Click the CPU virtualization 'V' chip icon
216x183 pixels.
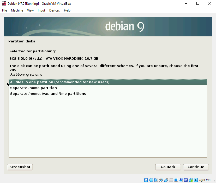click(186, 180)
